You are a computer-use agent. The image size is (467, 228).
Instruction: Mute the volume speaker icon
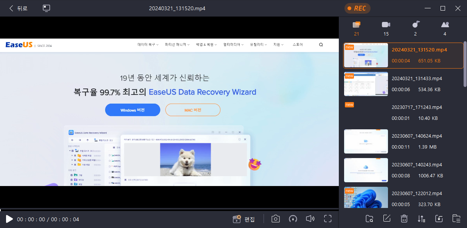[x=310, y=219]
